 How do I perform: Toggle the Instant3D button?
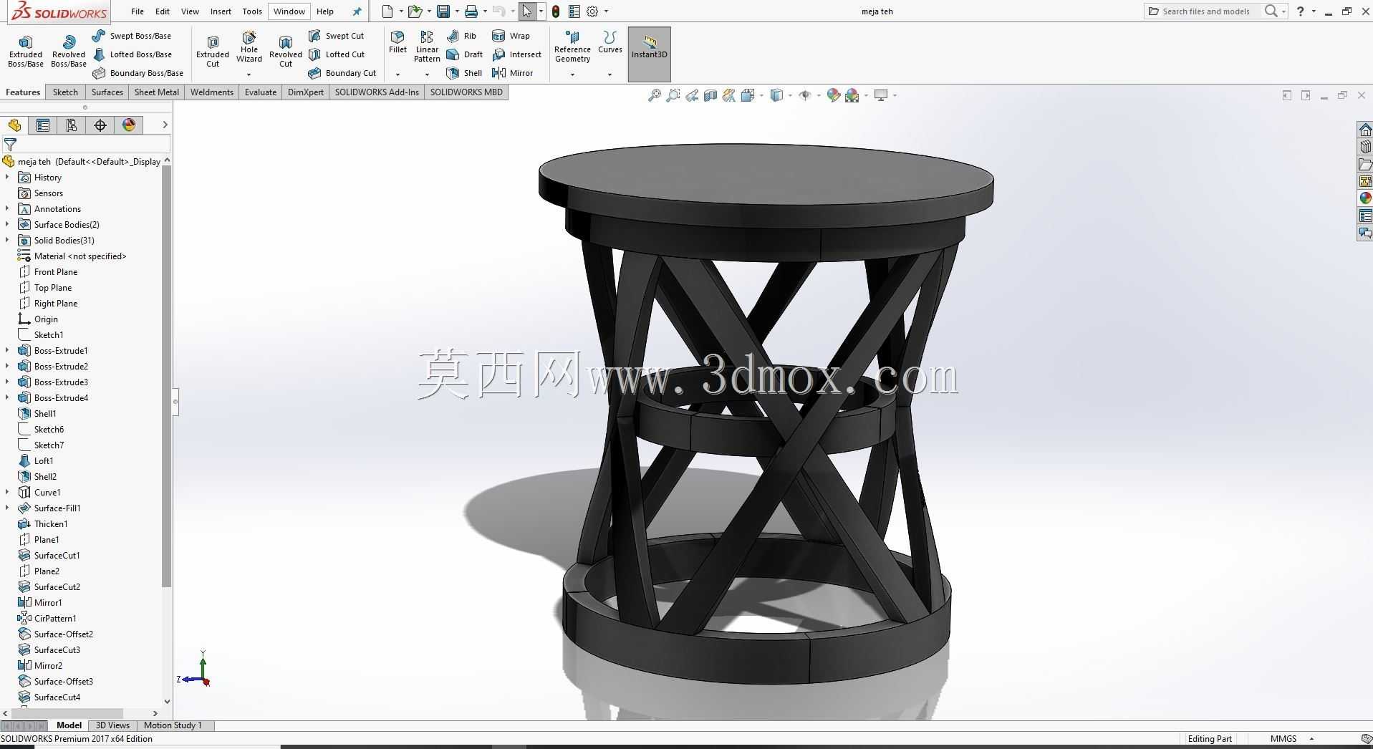tap(650, 54)
